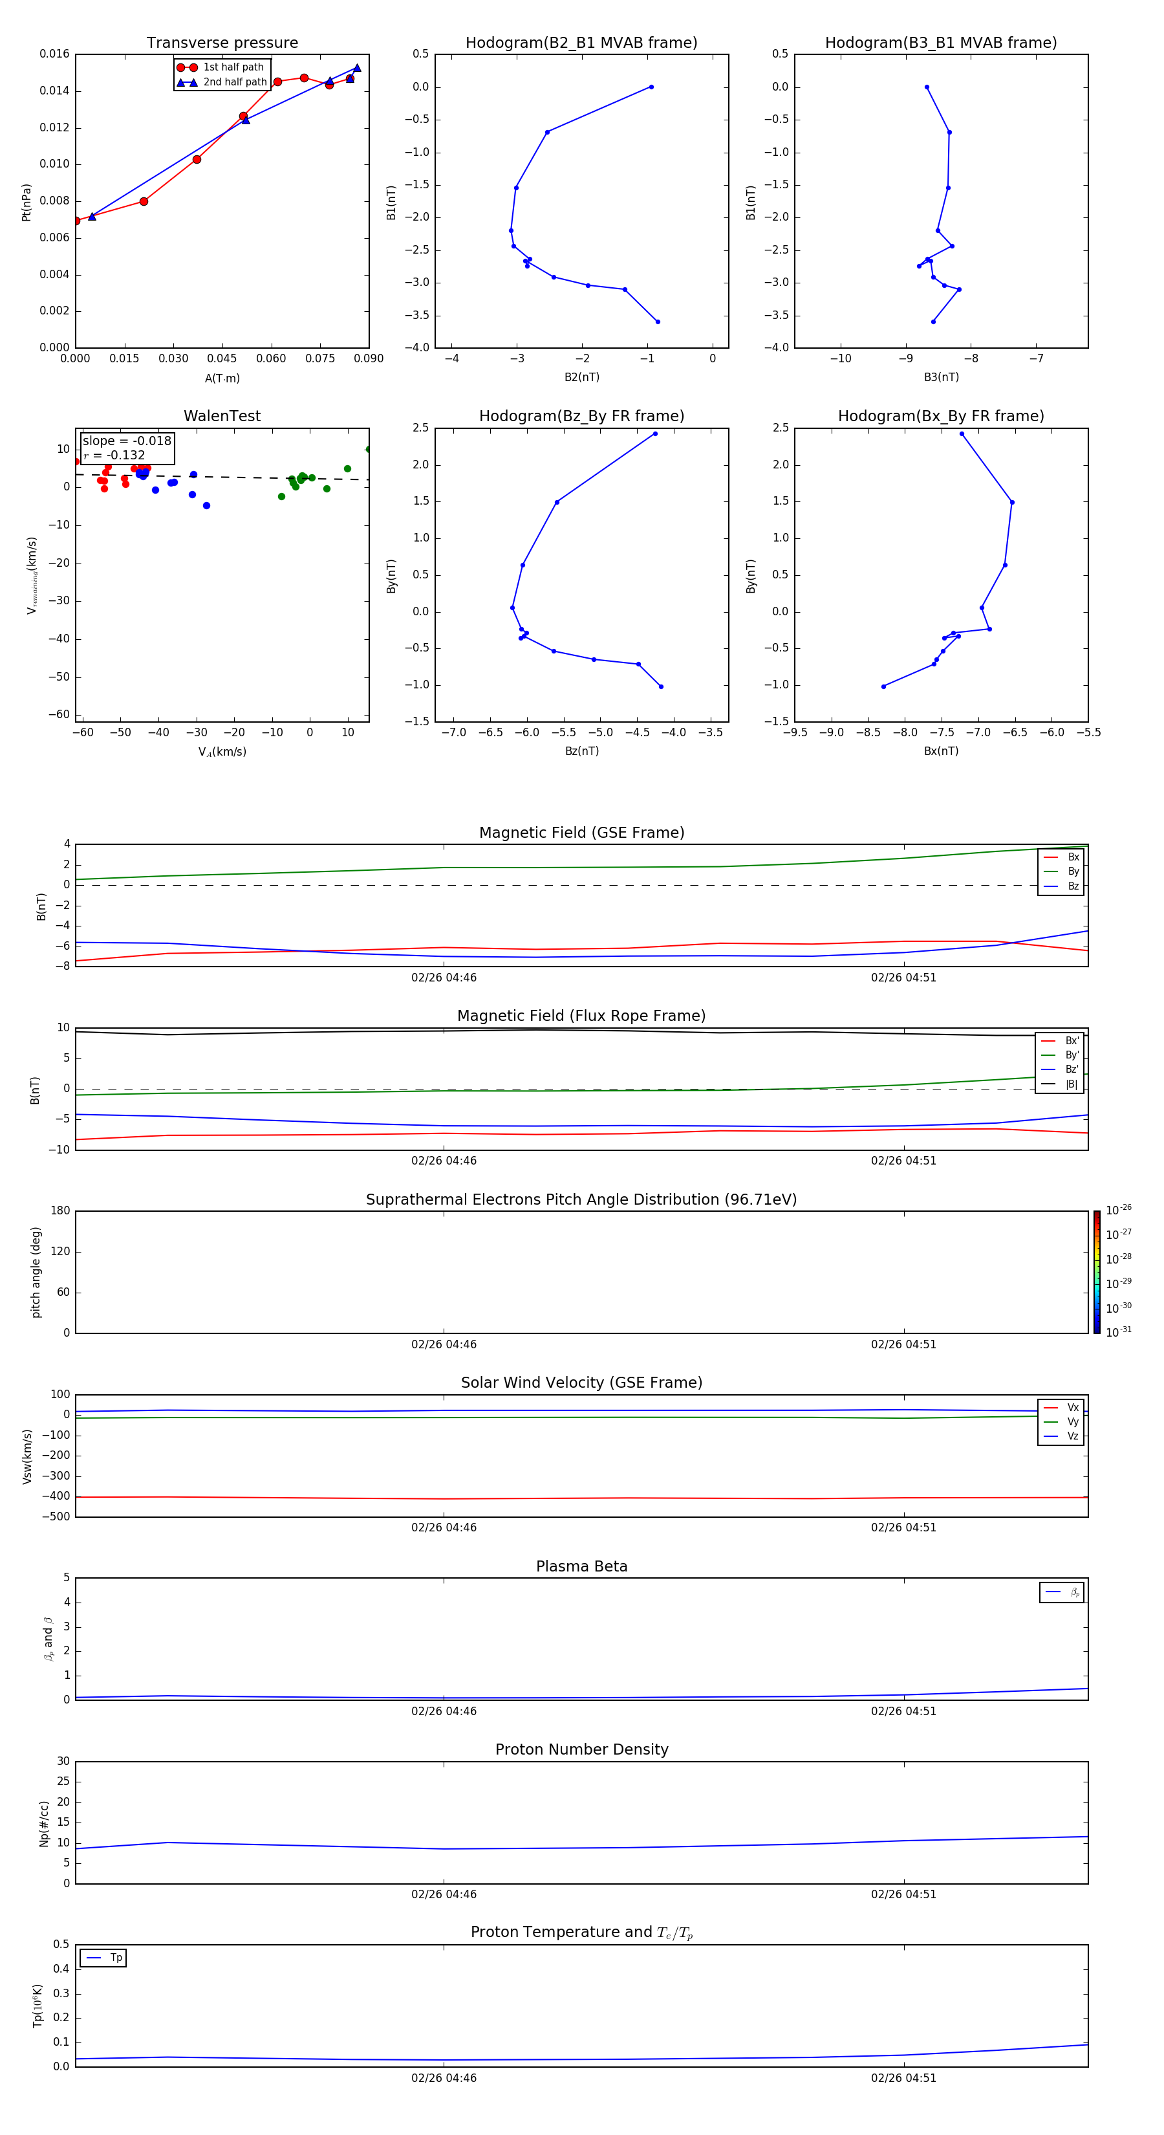
Task: Click the B2(nT) x-axis label
Action: point(581,377)
